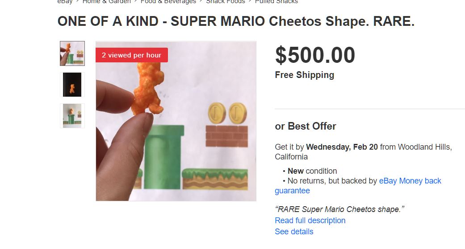Click the Free Shipping label
This screenshot has width=465, height=249.
coord(304,75)
